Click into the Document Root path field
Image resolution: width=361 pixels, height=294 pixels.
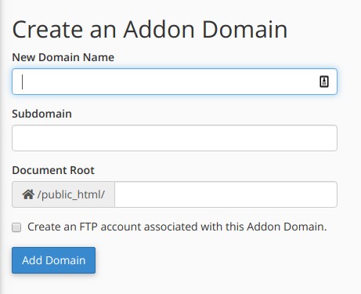(x=226, y=194)
